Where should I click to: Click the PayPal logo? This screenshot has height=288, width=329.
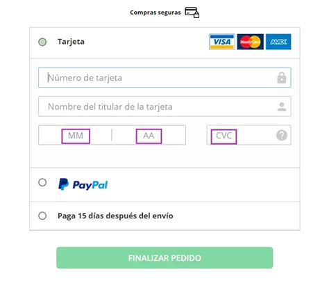(x=83, y=184)
